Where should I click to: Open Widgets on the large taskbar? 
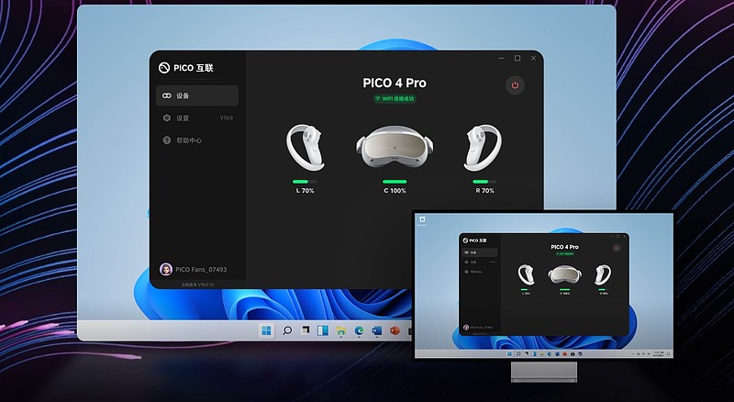323,330
